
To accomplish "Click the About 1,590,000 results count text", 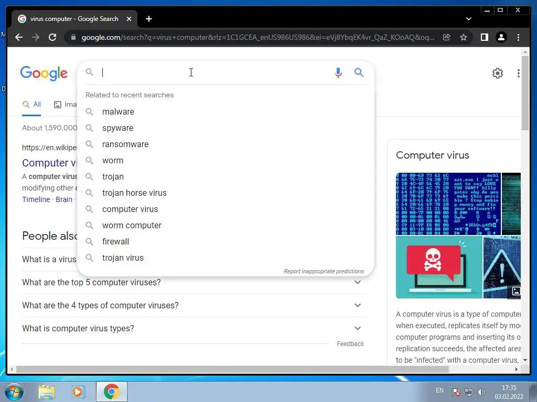I will (x=50, y=128).
